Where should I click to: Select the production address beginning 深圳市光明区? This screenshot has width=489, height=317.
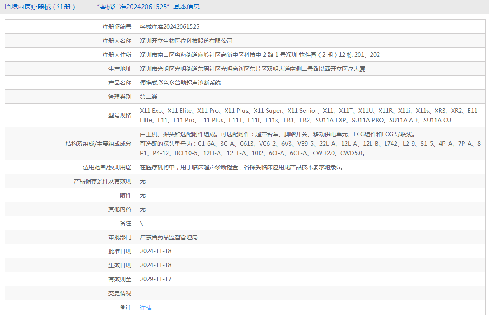pos(252,69)
